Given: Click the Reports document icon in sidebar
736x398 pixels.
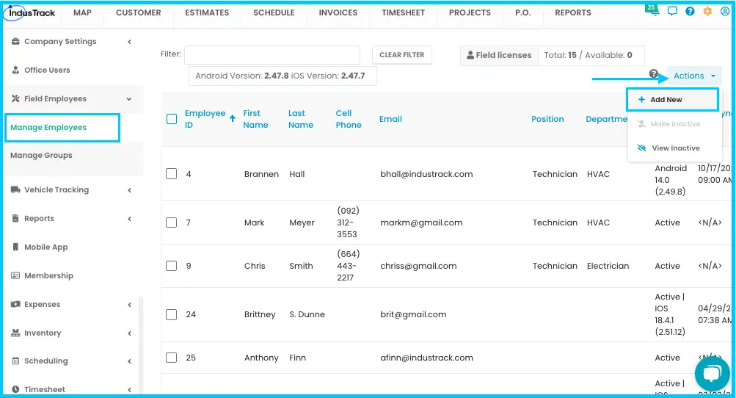Looking at the screenshot, I should 15,219.
